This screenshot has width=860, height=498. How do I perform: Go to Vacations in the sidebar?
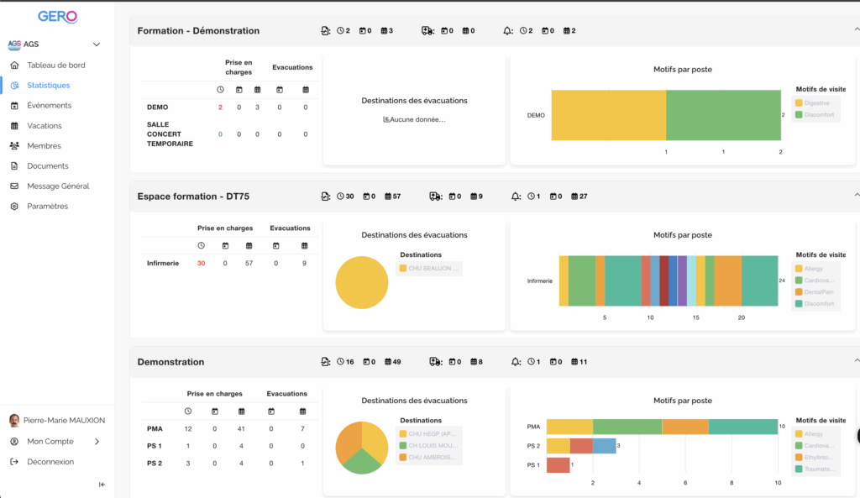point(45,126)
